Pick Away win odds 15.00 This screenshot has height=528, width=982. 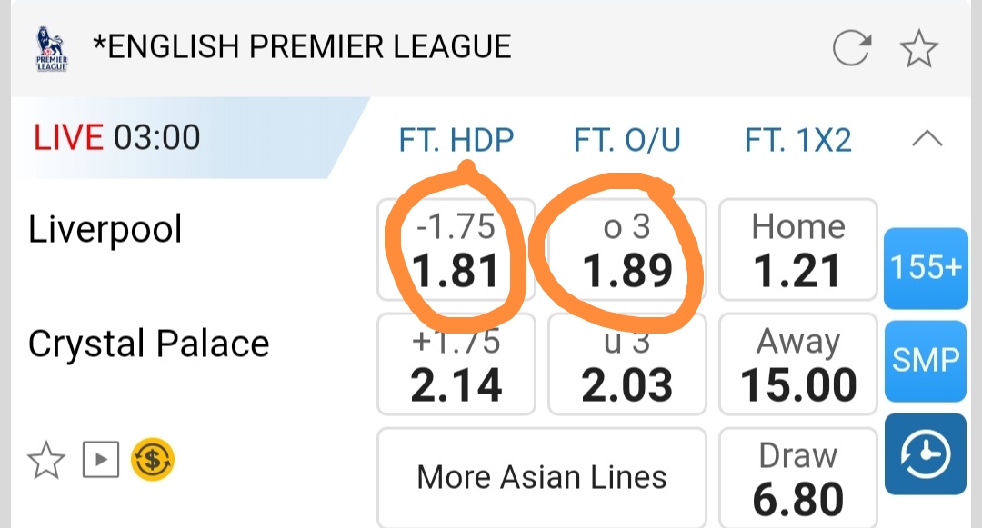(x=798, y=364)
